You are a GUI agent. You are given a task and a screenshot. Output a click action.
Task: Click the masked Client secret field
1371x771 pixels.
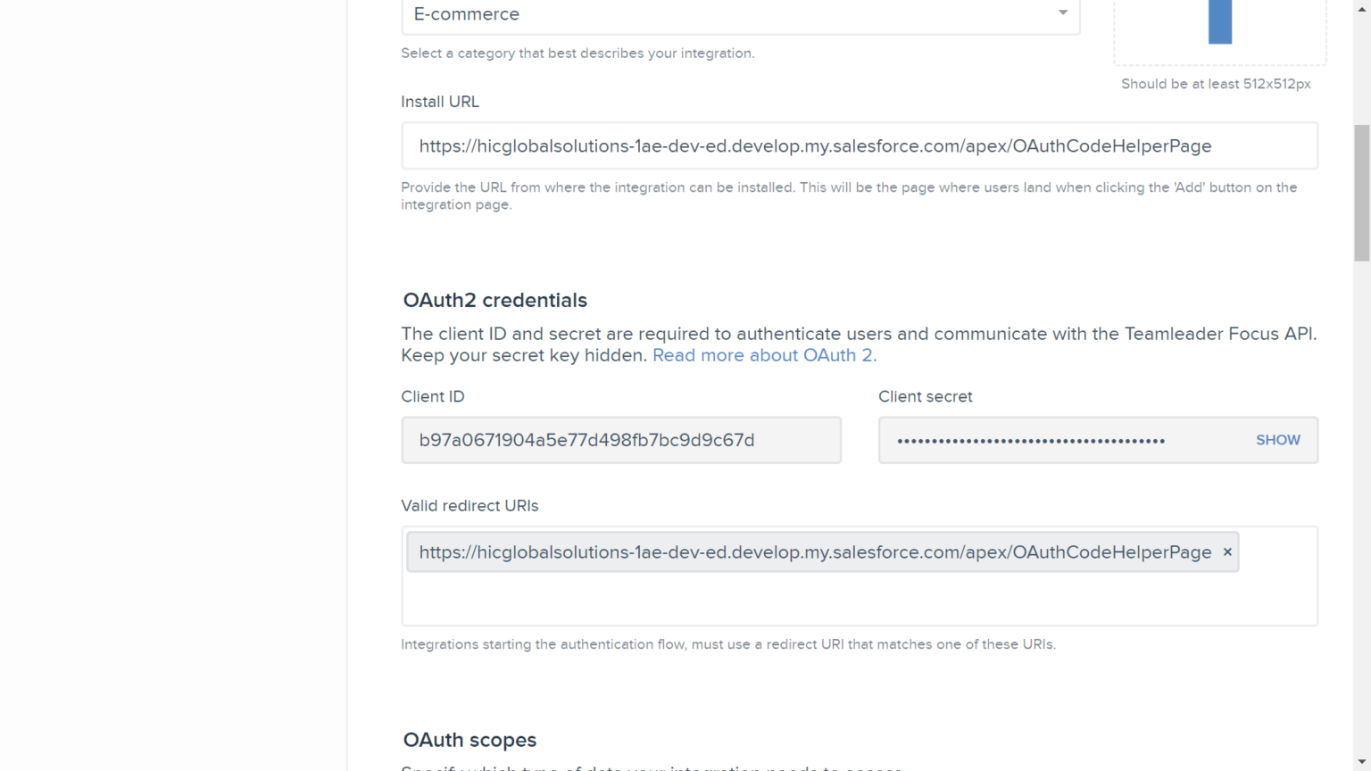[x=1062, y=440]
